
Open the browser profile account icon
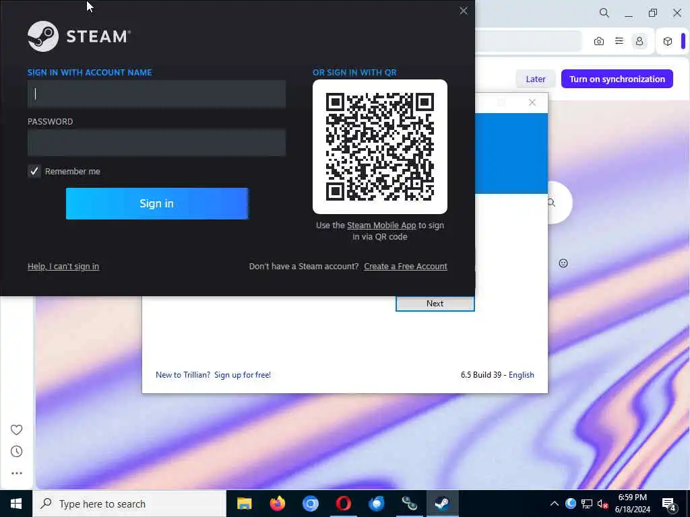639,41
